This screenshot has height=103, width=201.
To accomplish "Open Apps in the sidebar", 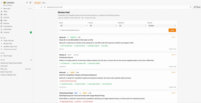I will tap(5, 14).
